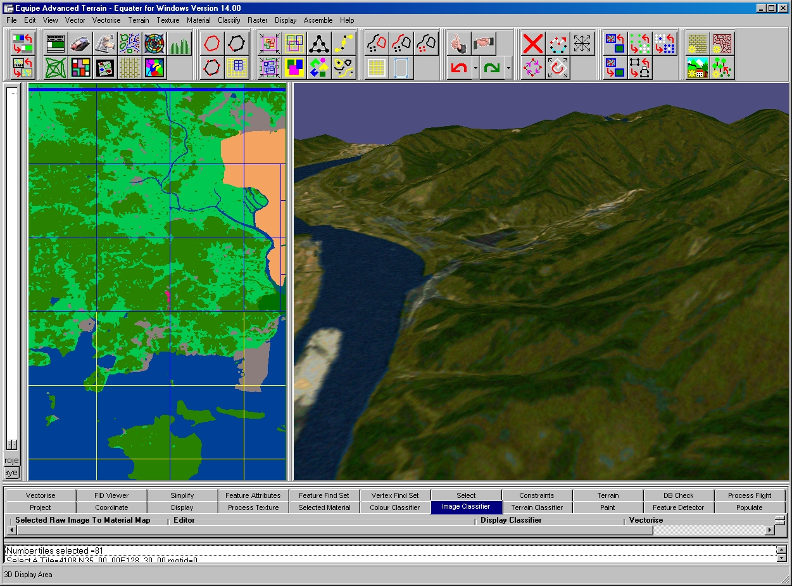The width and height of the screenshot is (792, 586).
Task: Click the thumbs-up hand icon
Action: click(458, 44)
